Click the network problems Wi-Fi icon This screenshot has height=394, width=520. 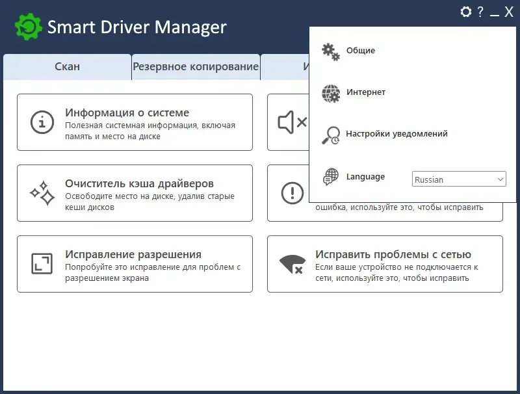pyautogui.click(x=292, y=263)
